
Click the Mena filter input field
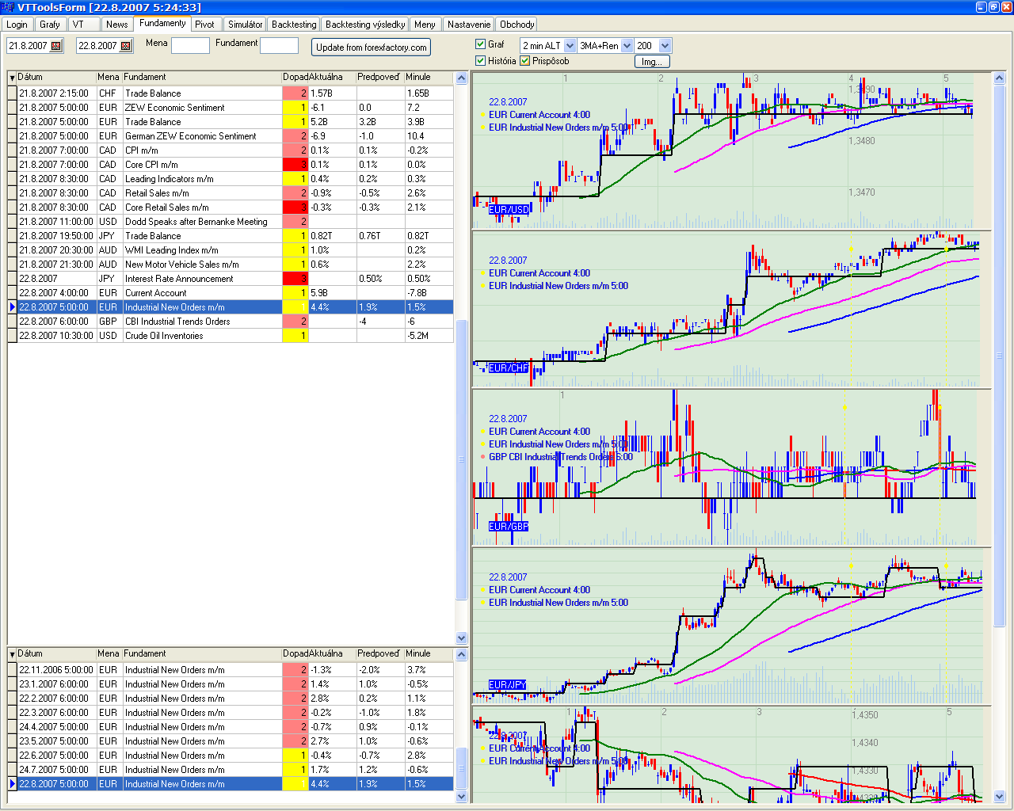point(190,46)
